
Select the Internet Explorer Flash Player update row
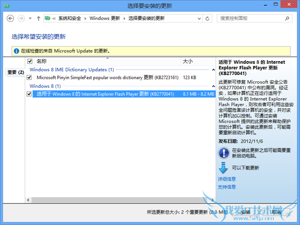click(124, 94)
